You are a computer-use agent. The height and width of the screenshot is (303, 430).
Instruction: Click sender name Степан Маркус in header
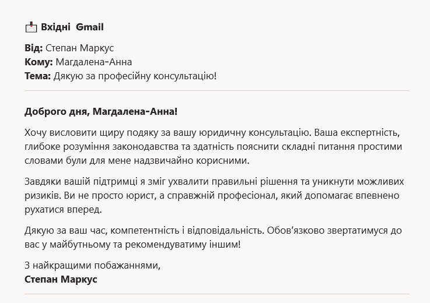(x=79, y=48)
